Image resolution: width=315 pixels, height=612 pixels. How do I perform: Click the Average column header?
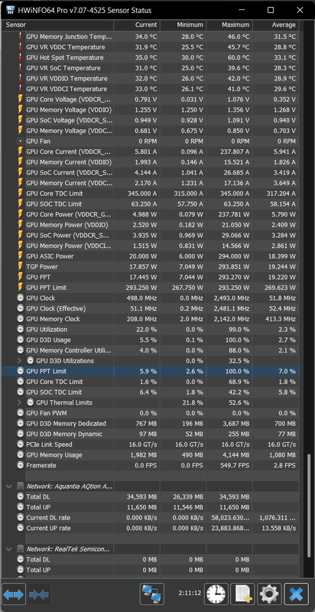point(276,25)
